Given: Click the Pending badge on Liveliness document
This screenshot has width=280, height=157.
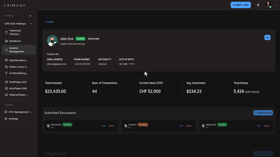Looking at the screenshot, I should coord(143,125).
